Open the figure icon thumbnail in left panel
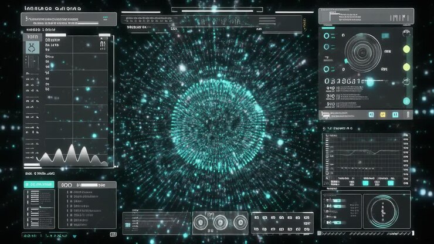 pyautogui.click(x=32, y=48)
